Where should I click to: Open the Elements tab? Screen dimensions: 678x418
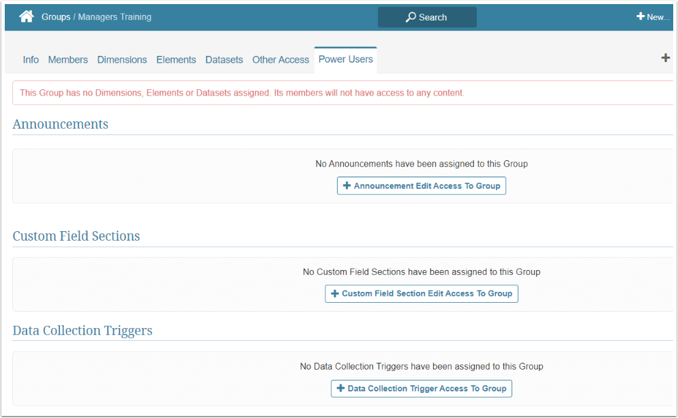tap(176, 59)
